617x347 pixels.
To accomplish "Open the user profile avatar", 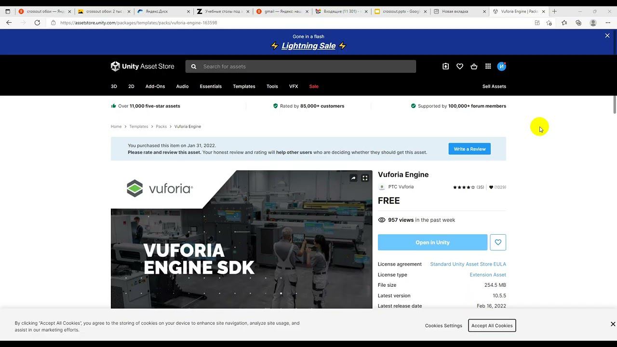I will [x=501, y=67].
